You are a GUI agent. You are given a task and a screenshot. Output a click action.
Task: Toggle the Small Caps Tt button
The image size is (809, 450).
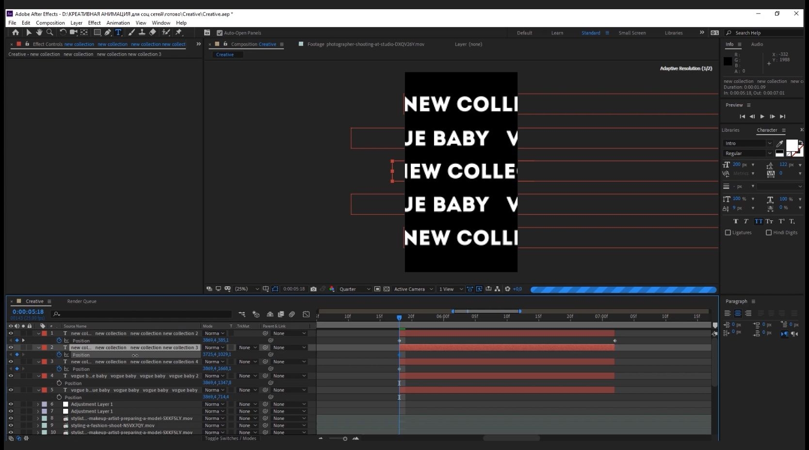pos(769,221)
